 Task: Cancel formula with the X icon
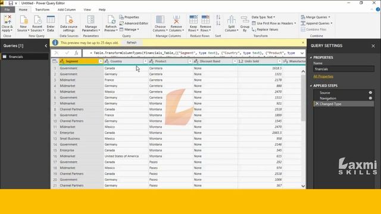tap(57, 53)
